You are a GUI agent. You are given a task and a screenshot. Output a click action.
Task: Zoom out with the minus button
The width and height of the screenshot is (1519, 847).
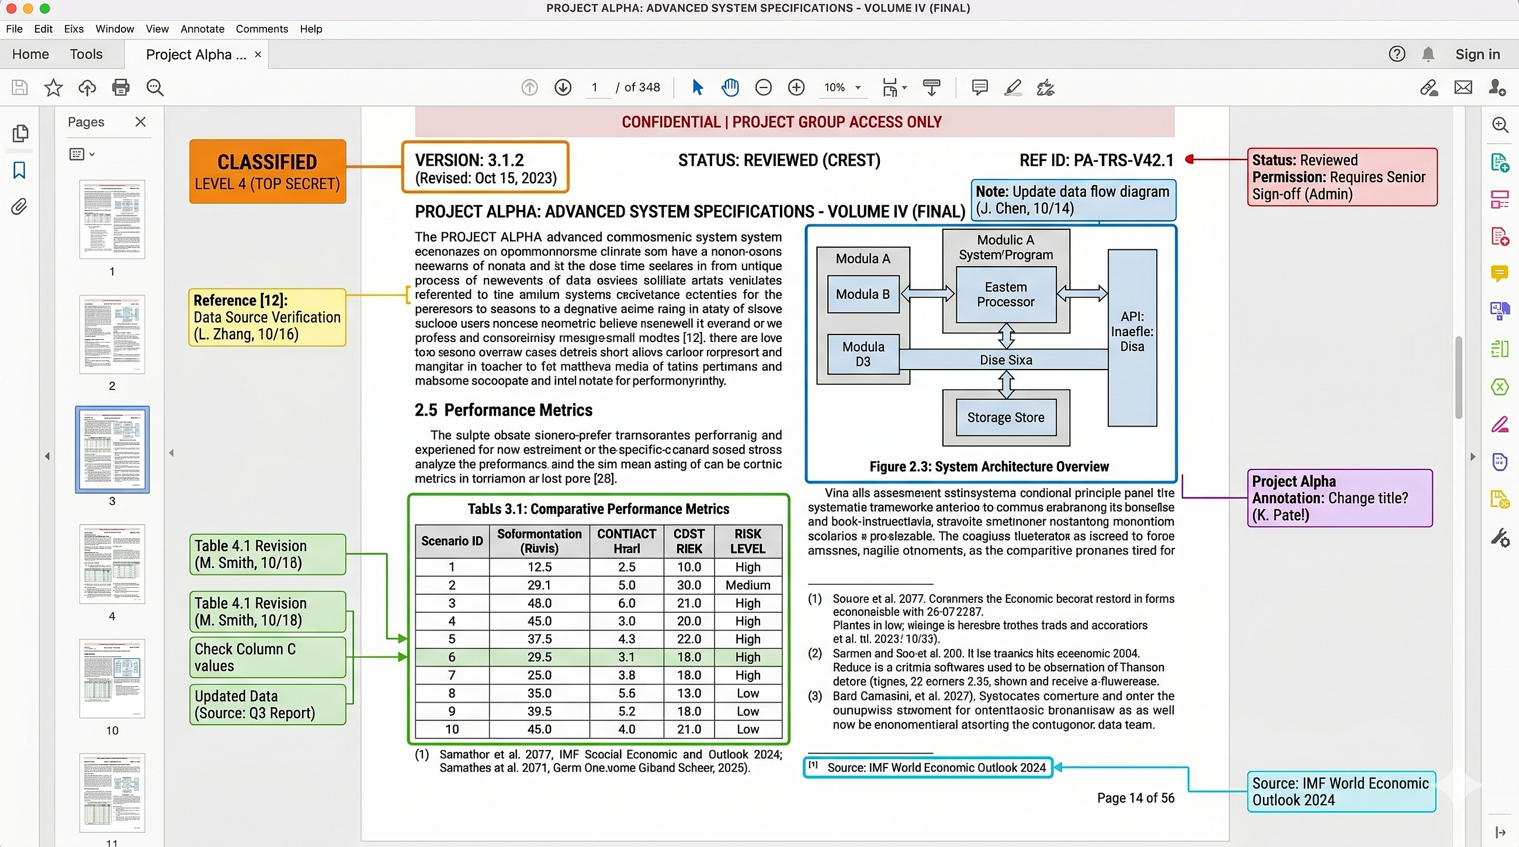(x=764, y=88)
